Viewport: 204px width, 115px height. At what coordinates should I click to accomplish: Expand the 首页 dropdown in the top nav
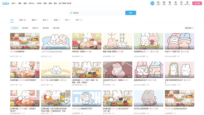pyautogui.click(x=14, y=3)
